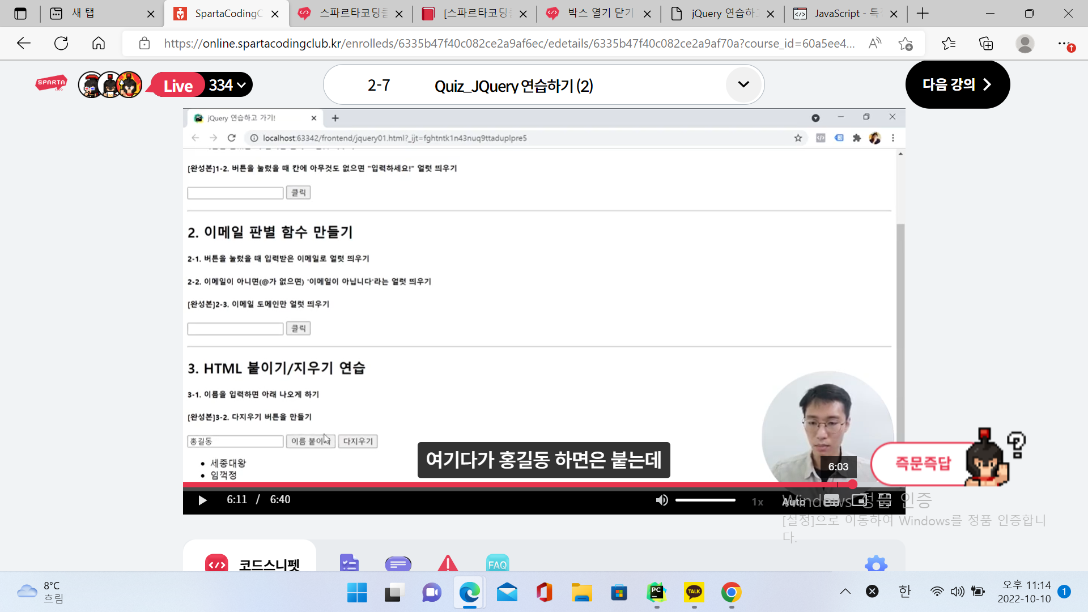
Task: Expand the lecture list chevron dropdown
Action: [743, 84]
